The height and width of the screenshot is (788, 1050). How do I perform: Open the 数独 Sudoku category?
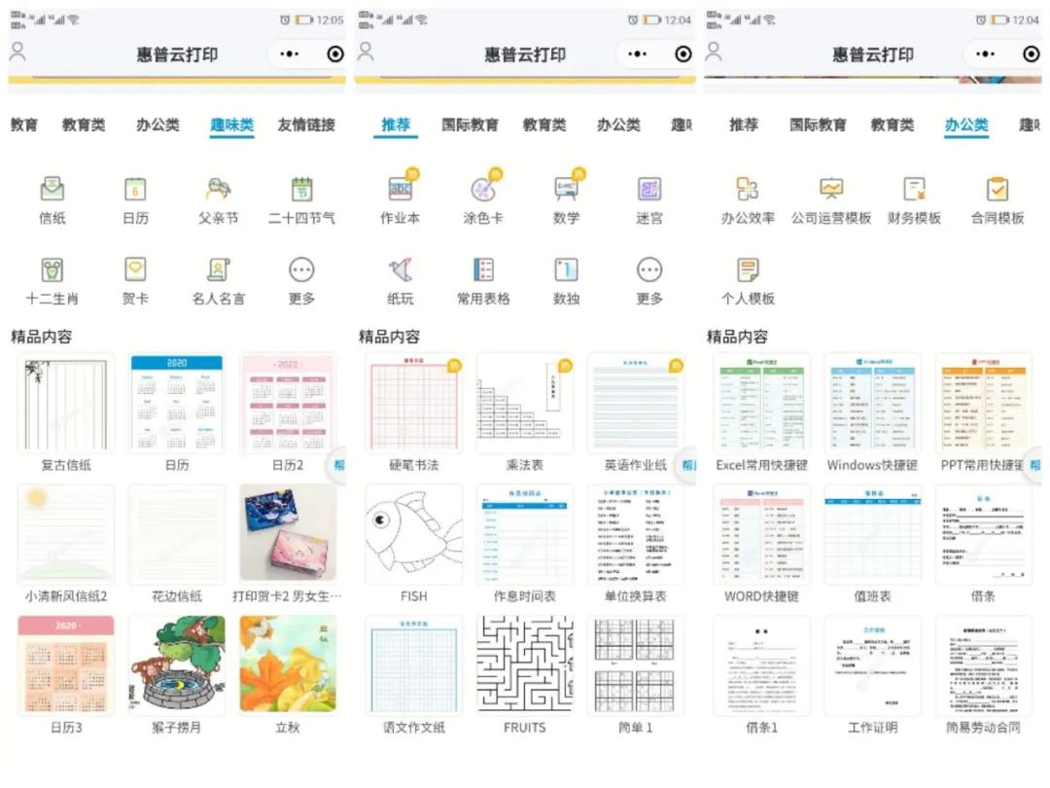point(565,277)
